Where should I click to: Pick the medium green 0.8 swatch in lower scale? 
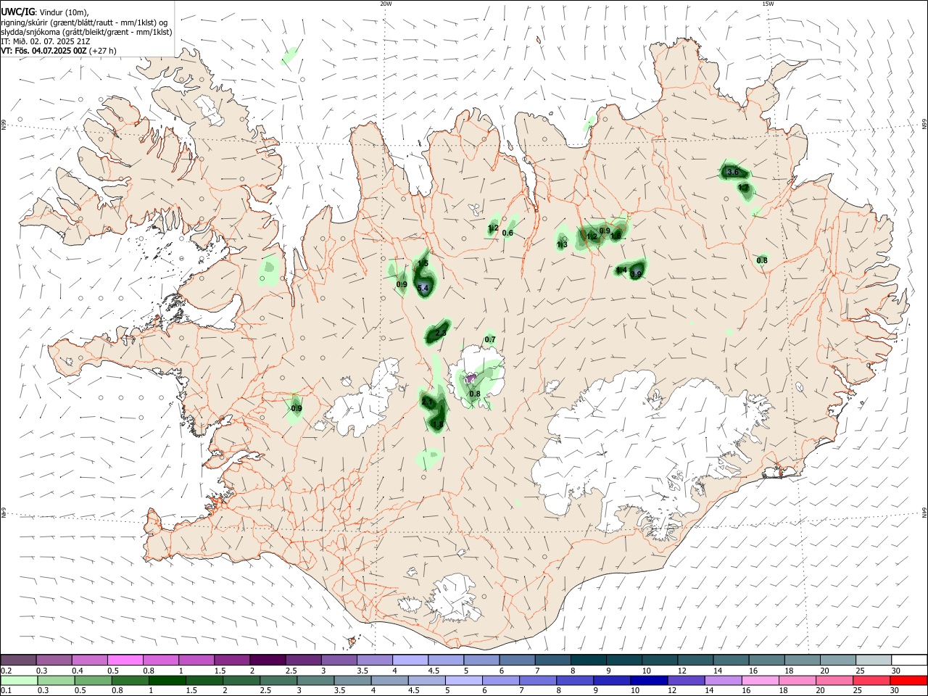(132, 680)
